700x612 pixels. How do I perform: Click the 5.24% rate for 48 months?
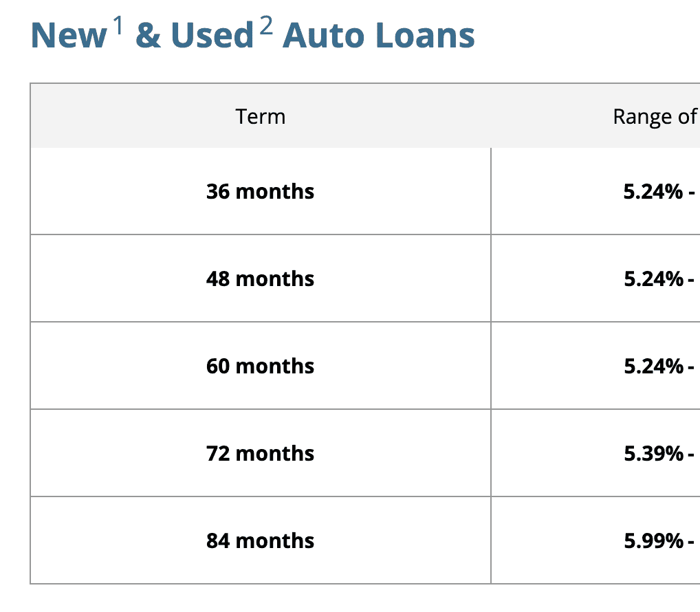[653, 278]
